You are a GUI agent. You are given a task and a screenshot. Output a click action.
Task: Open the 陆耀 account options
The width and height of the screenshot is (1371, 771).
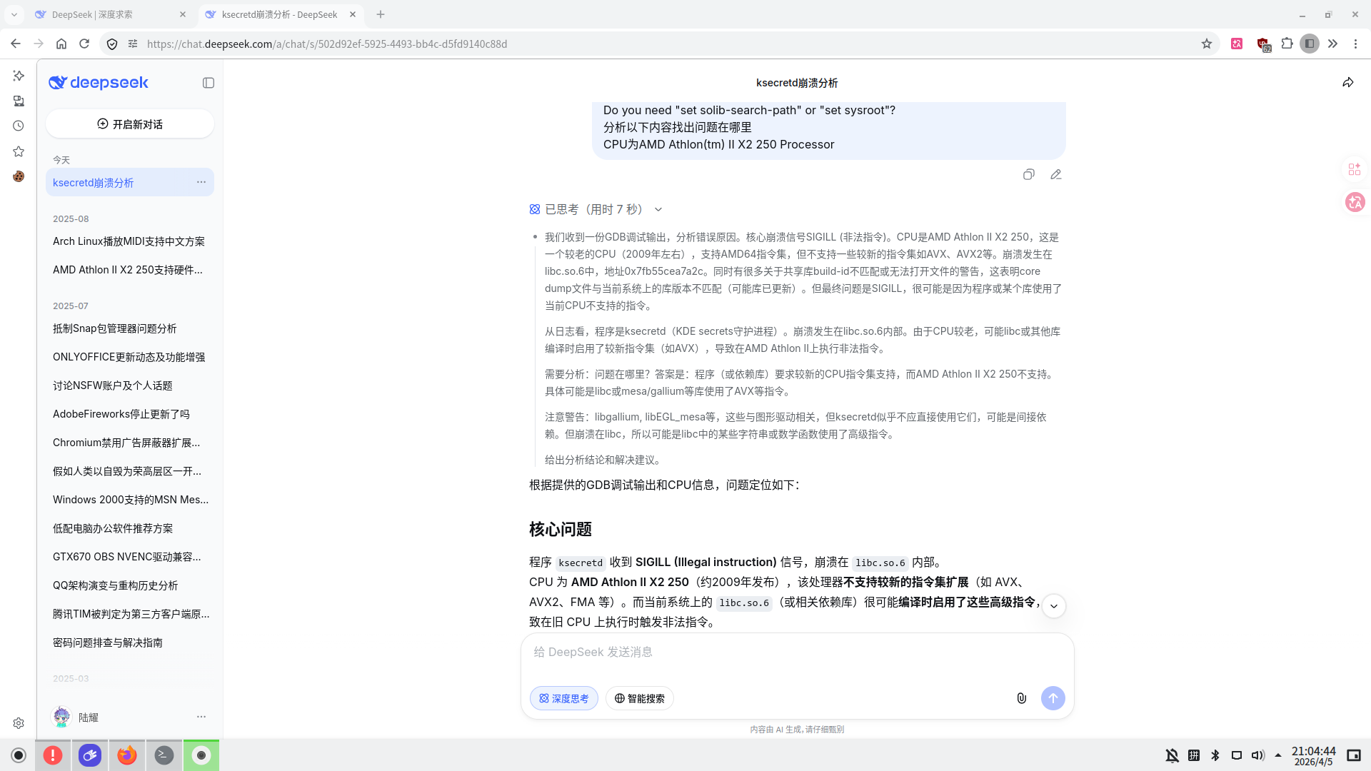[x=201, y=717]
